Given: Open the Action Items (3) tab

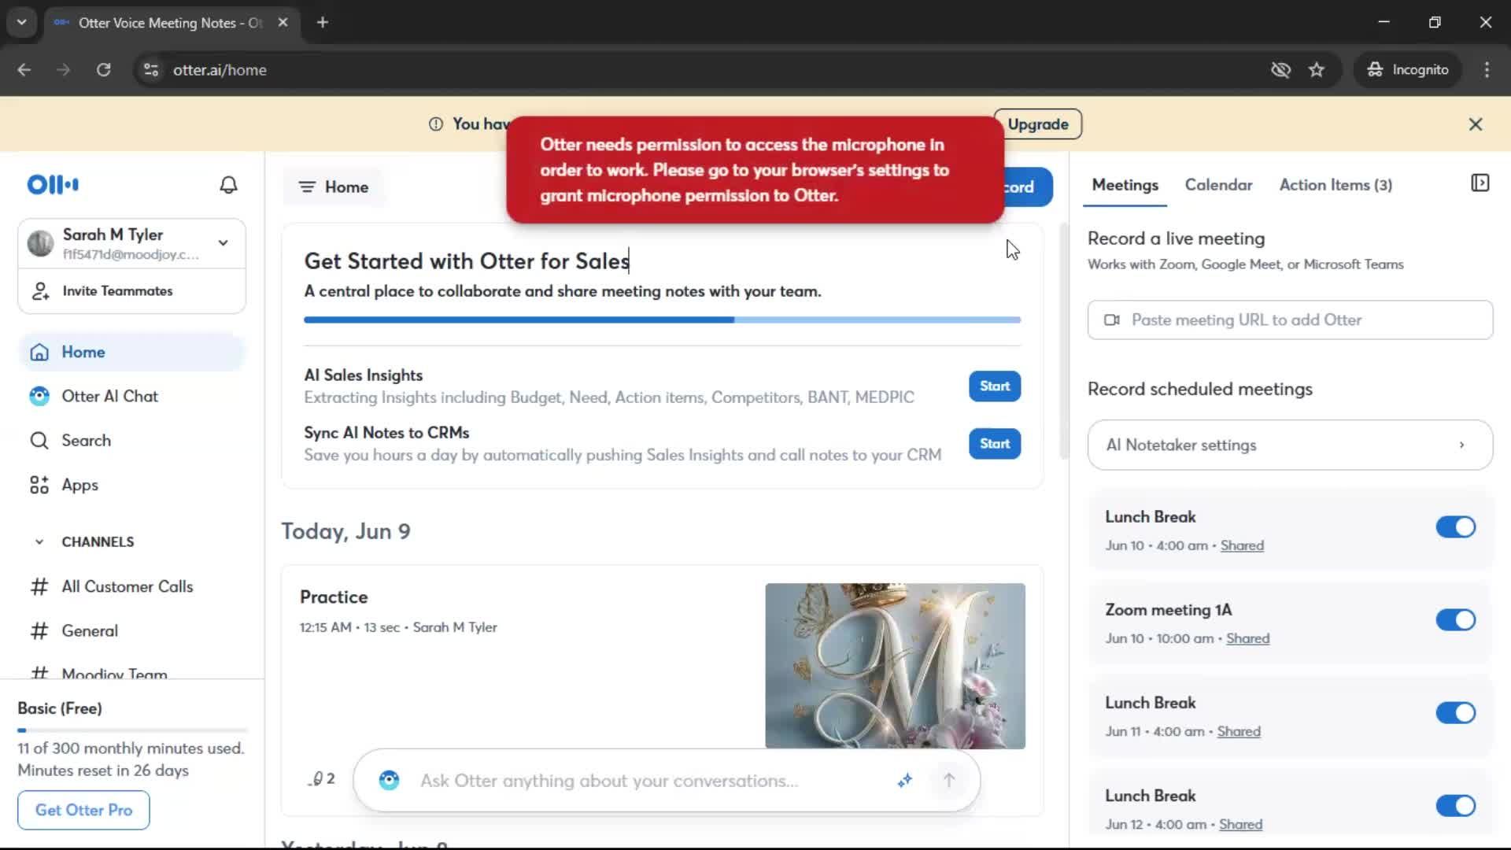Looking at the screenshot, I should (1336, 185).
